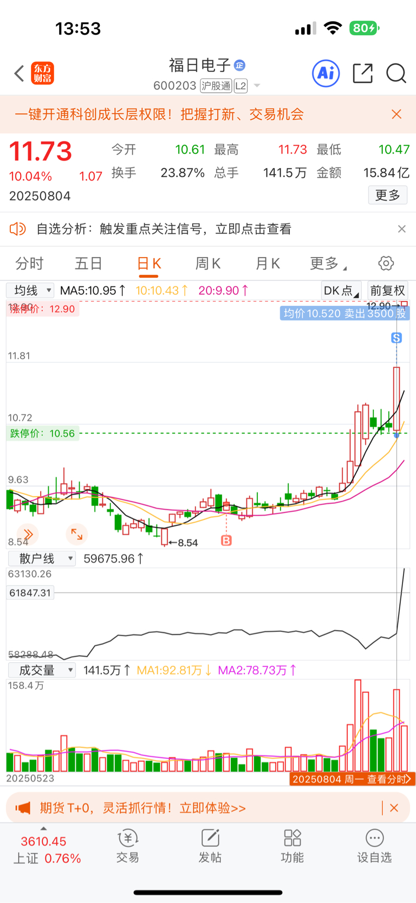
Task: Close the 期货T+0 promo banner
Action: point(394,808)
